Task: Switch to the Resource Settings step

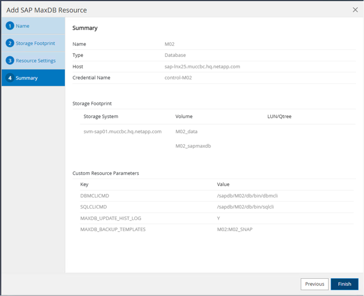Action: 36,61
